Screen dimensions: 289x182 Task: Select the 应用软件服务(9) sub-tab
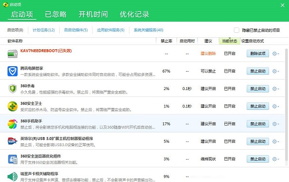(x=111, y=30)
